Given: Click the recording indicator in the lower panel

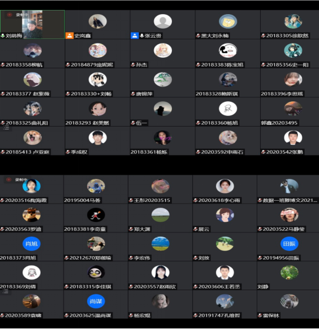Looking at the screenshot, I should [x=9, y=180].
